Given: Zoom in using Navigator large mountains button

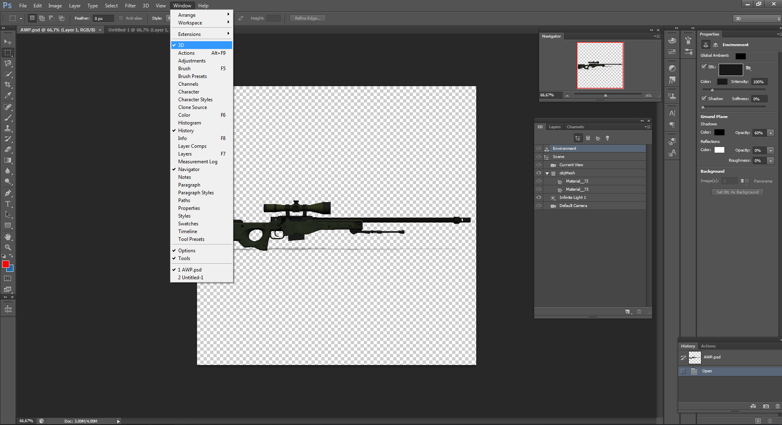Looking at the screenshot, I should [x=648, y=95].
